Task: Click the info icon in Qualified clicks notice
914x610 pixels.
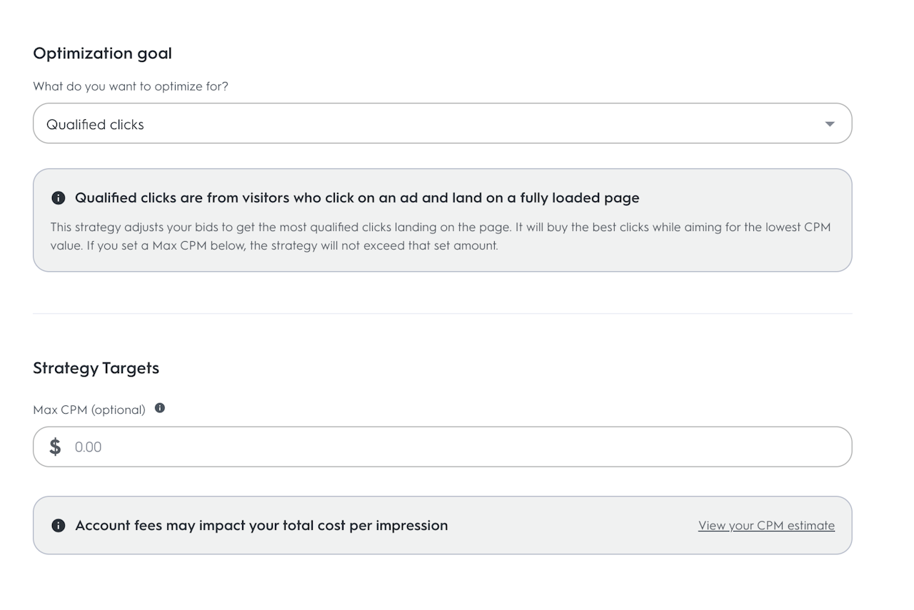Action: [x=59, y=198]
